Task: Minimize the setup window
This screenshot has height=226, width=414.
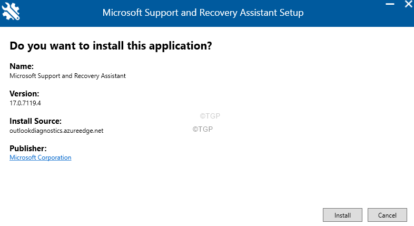Action: pos(390,4)
